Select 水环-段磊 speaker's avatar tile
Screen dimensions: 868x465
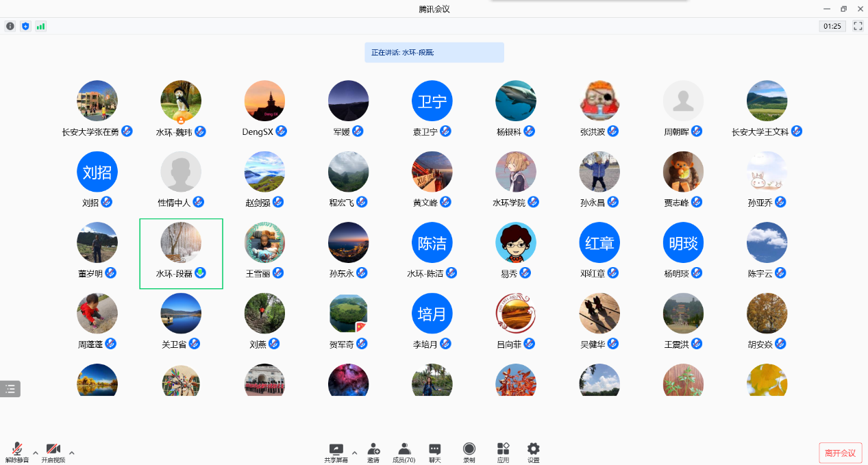tap(181, 242)
